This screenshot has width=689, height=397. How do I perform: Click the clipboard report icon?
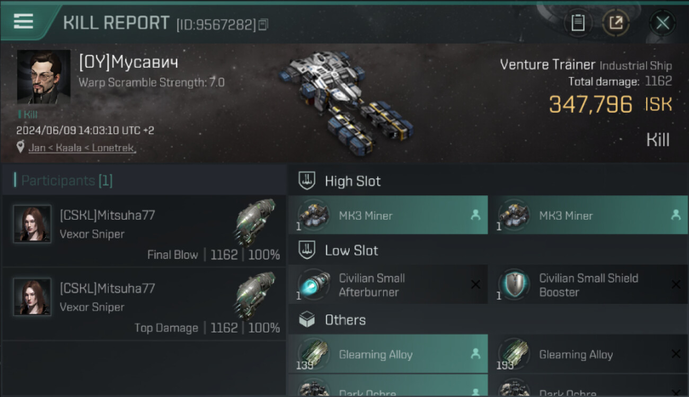click(x=578, y=23)
